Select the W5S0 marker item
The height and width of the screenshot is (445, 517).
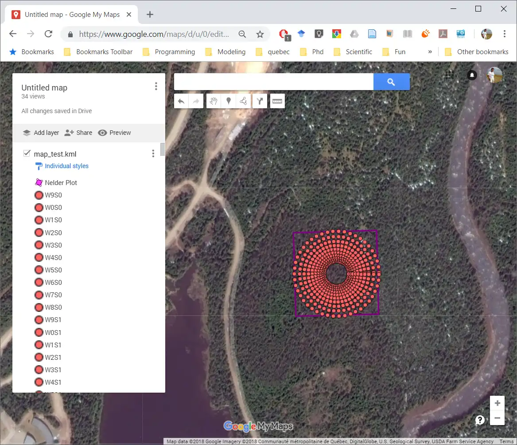click(48, 270)
